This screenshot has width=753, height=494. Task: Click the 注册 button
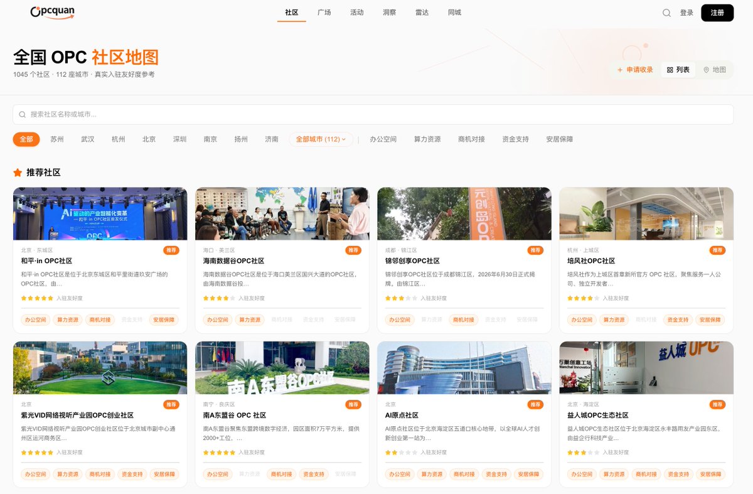coord(717,13)
